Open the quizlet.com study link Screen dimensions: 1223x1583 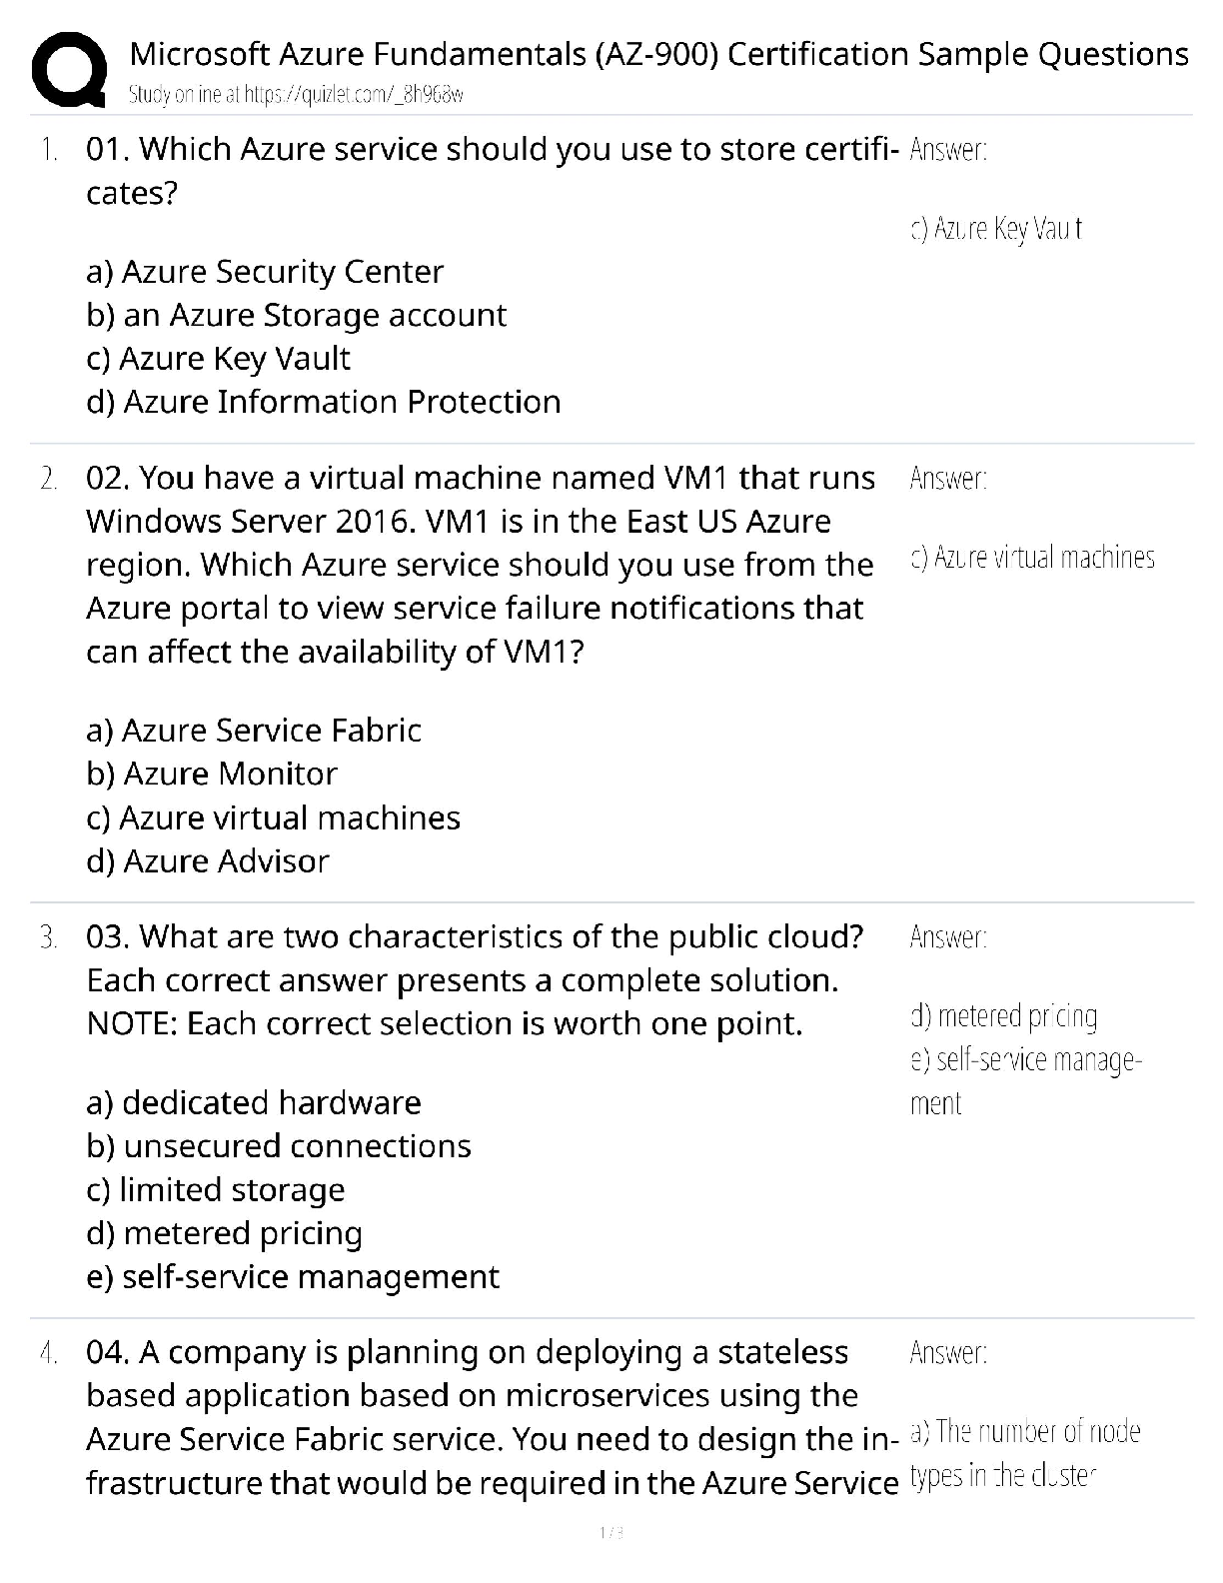(296, 95)
